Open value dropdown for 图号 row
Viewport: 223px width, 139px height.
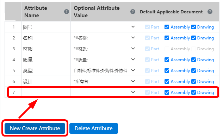click(133, 27)
